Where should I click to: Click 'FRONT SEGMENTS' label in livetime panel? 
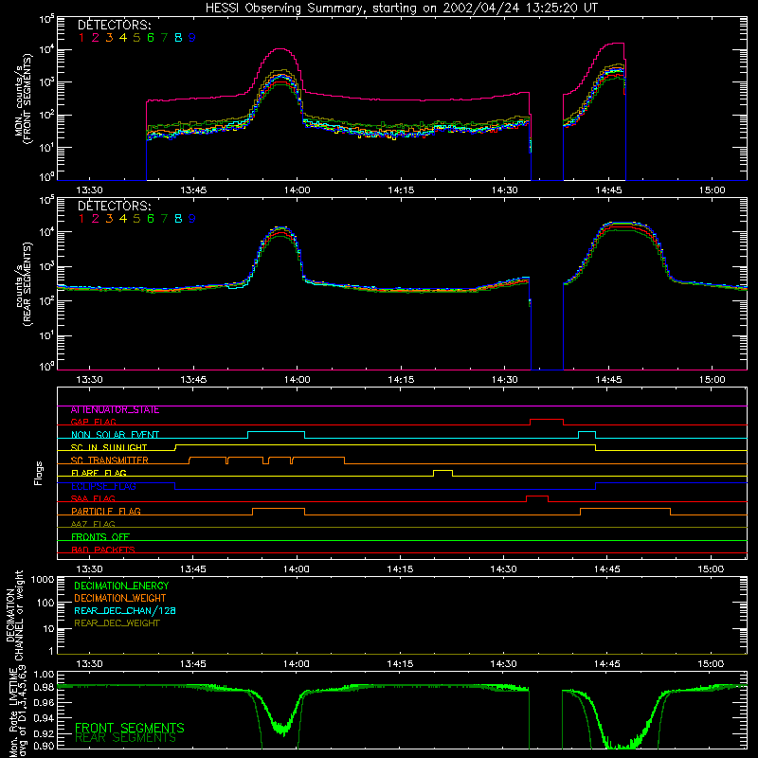[130, 728]
